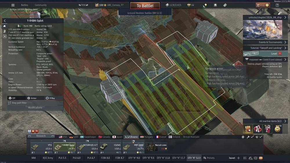The height and width of the screenshot is (163, 290).
Task: Open the warbonds diamond icon
Action: coord(215,5)
